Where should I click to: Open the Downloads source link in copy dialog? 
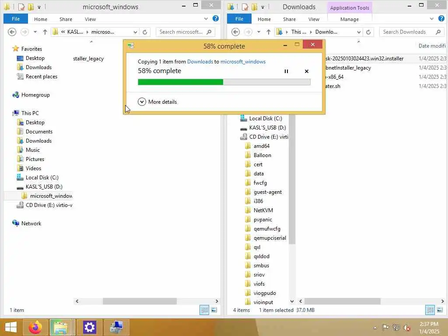pyautogui.click(x=200, y=61)
